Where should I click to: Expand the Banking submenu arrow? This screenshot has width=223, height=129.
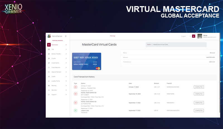point(66,86)
